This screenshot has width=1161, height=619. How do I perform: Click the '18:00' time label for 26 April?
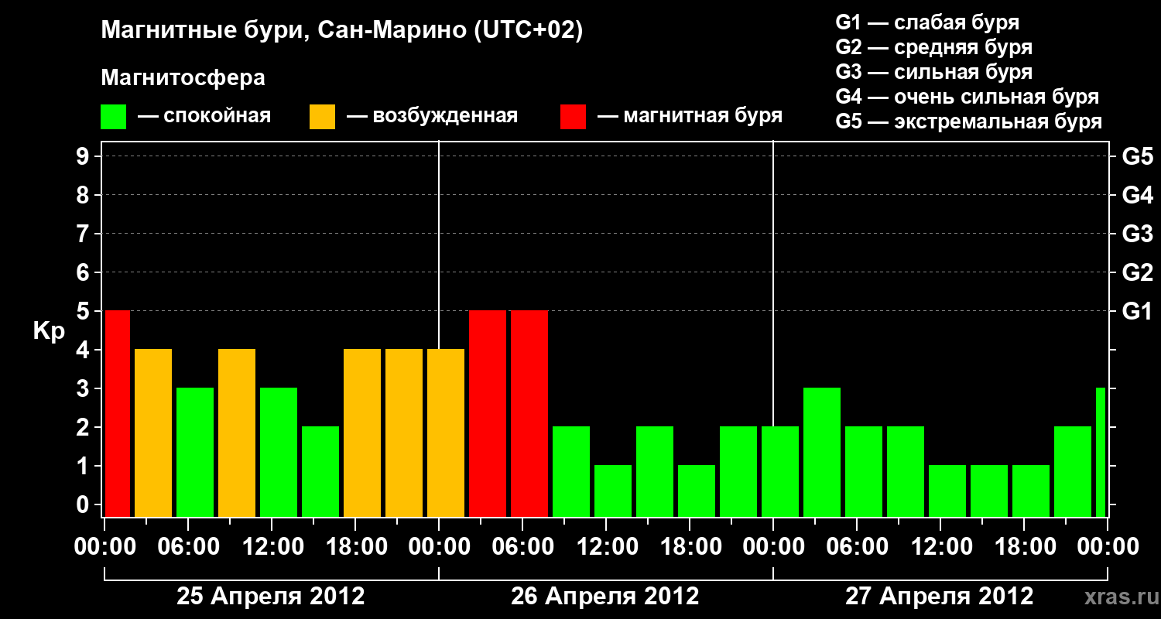click(690, 546)
